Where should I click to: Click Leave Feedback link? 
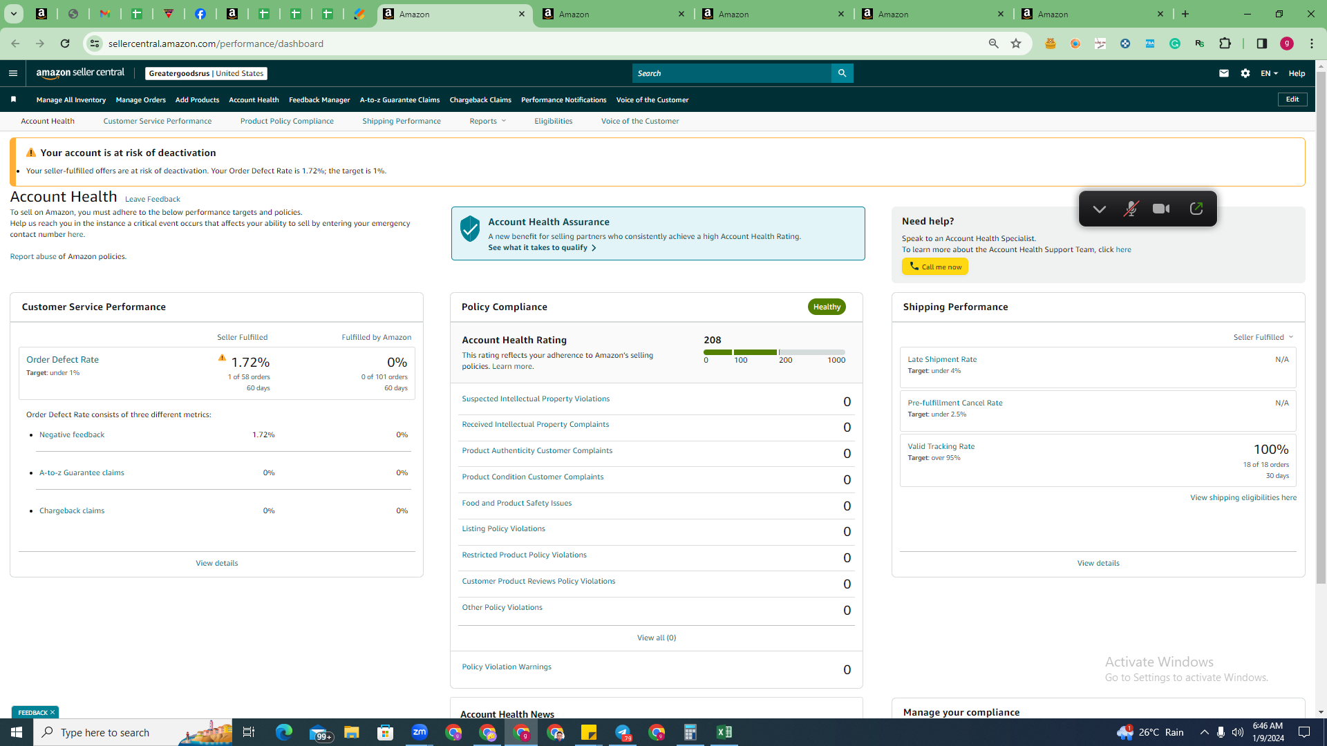(152, 199)
